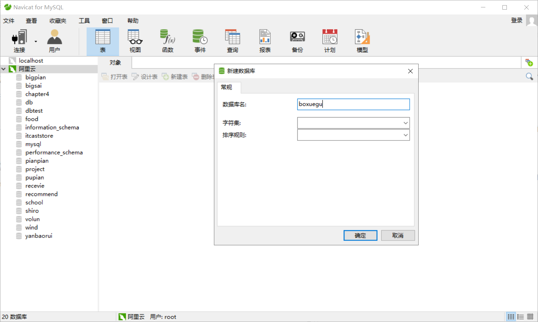Select the 报表 (Report) toolbar icon
538x322 pixels.
[265, 41]
